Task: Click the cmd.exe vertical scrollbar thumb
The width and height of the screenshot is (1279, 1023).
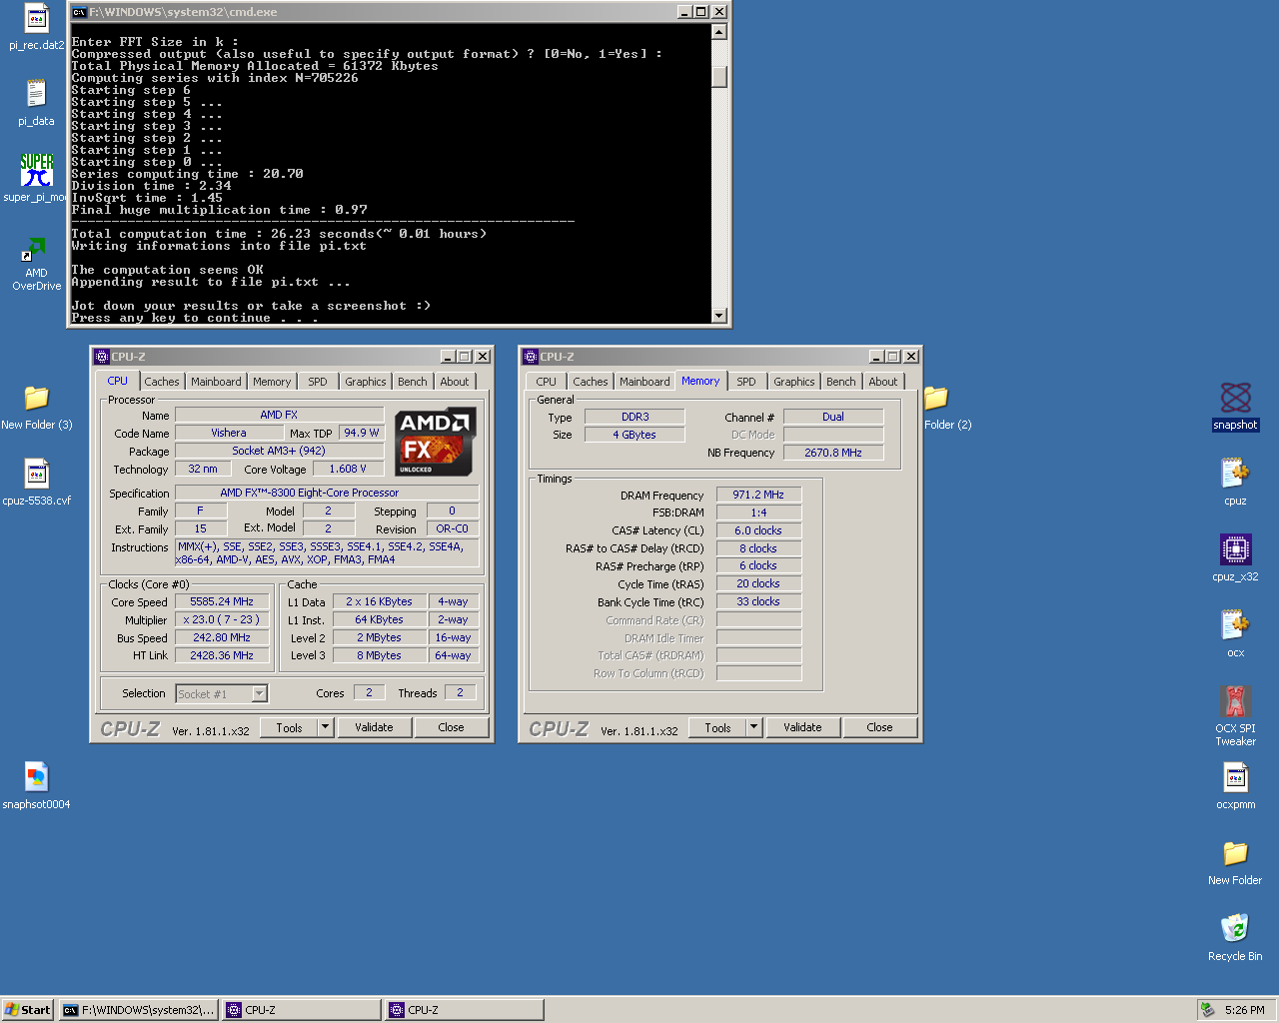Action: pos(719,77)
